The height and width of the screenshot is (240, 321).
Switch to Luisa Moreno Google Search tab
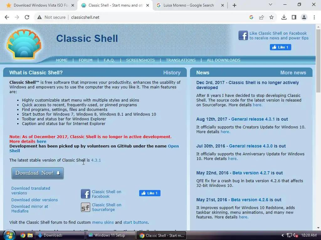pos(188,5)
